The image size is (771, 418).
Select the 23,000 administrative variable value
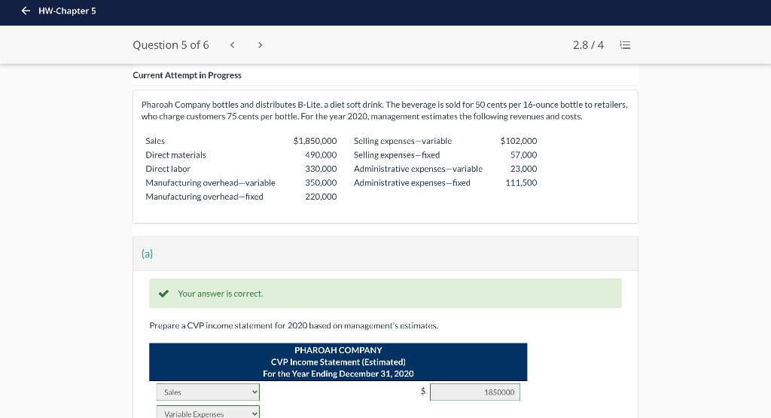click(x=524, y=169)
